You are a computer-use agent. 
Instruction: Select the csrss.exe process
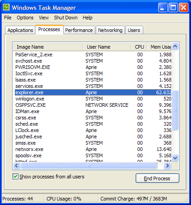93,118
